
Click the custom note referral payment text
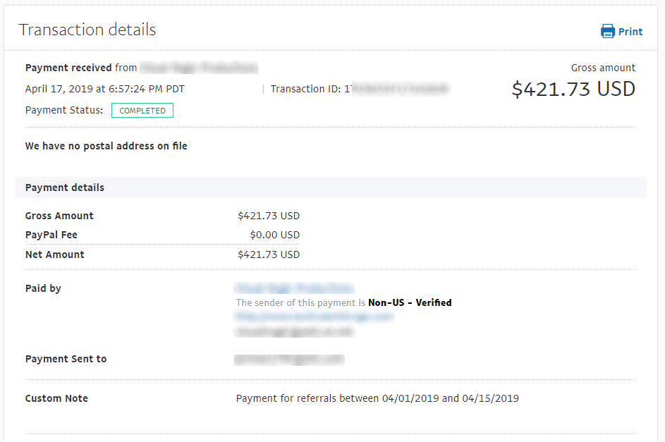coord(377,398)
